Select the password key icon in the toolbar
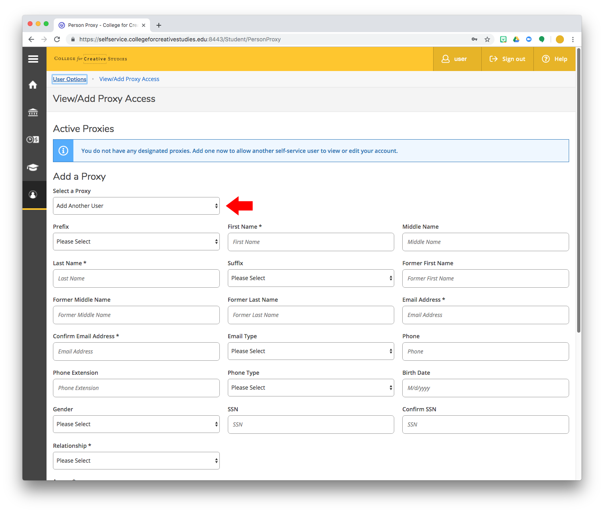This screenshot has height=510, width=604. [x=474, y=39]
